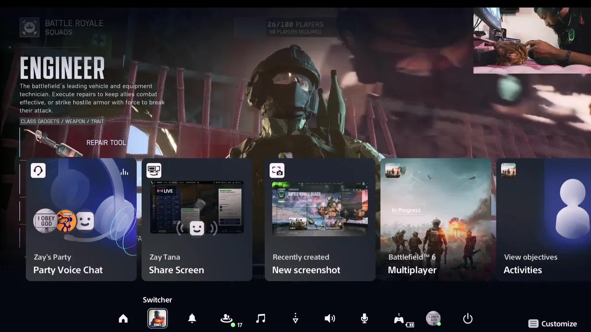This screenshot has width=591, height=332.
Task: Open network status broadcast icon
Action: coord(295,319)
